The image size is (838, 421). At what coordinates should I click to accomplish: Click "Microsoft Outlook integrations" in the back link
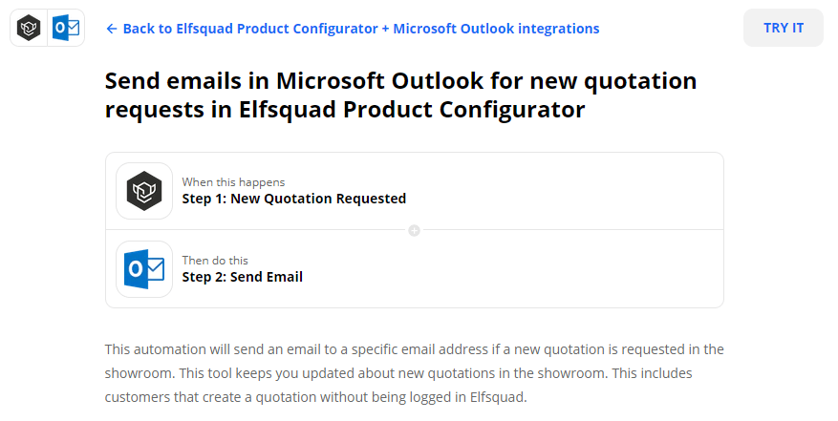coord(496,29)
